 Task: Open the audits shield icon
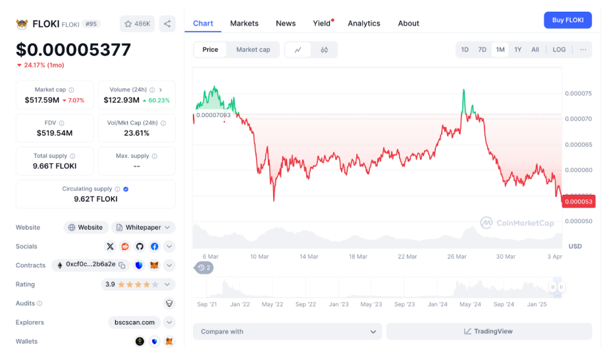click(x=169, y=303)
